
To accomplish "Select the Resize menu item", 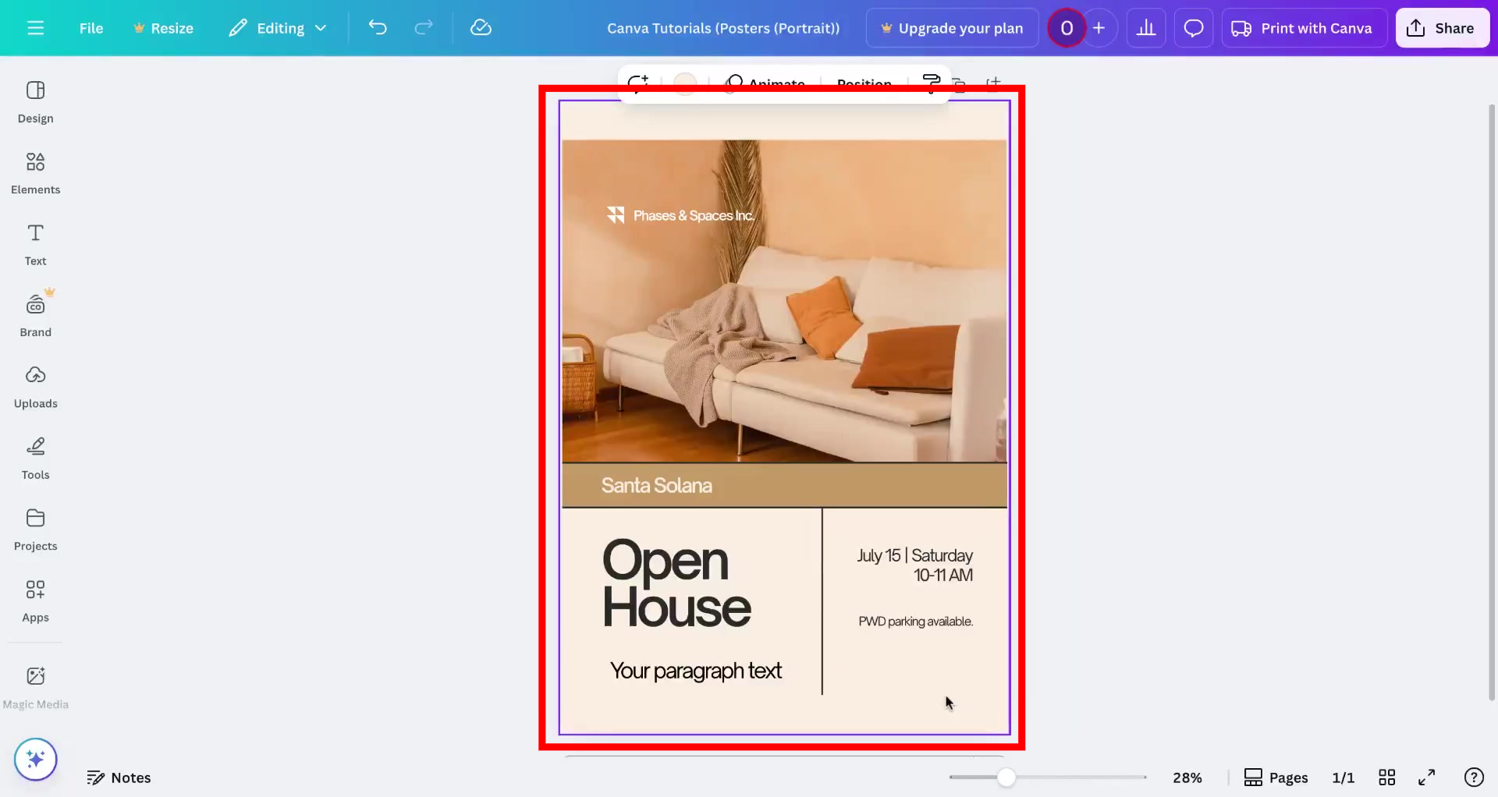I will pos(164,27).
